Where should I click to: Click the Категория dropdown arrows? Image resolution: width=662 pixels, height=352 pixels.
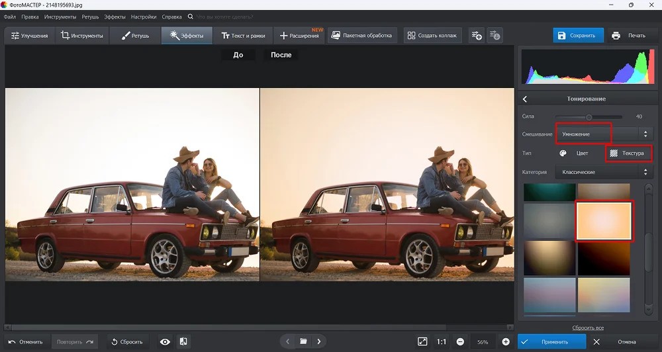[645, 172]
